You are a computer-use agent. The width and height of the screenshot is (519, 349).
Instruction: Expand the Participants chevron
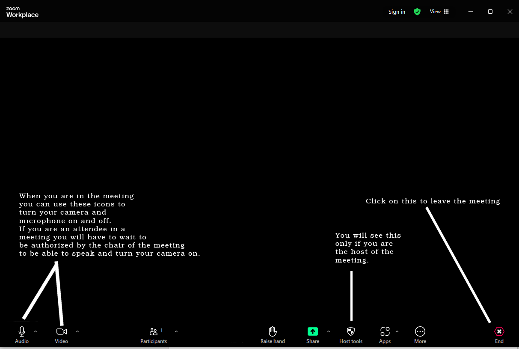click(x=176, y=331)
